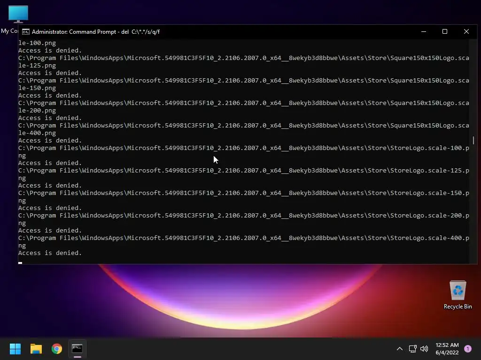
Task: Minimize the Command Prompt window
Action: (424, 31)
